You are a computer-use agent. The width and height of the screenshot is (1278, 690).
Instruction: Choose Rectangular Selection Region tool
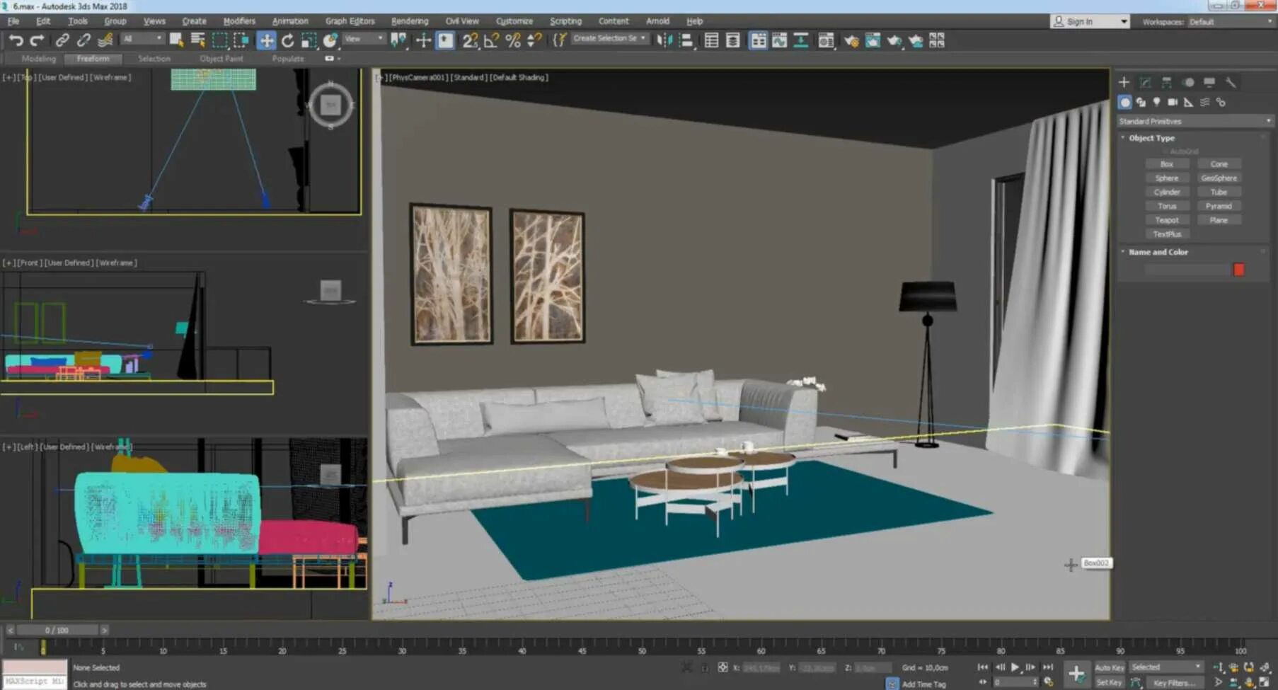tap(219, 40)
